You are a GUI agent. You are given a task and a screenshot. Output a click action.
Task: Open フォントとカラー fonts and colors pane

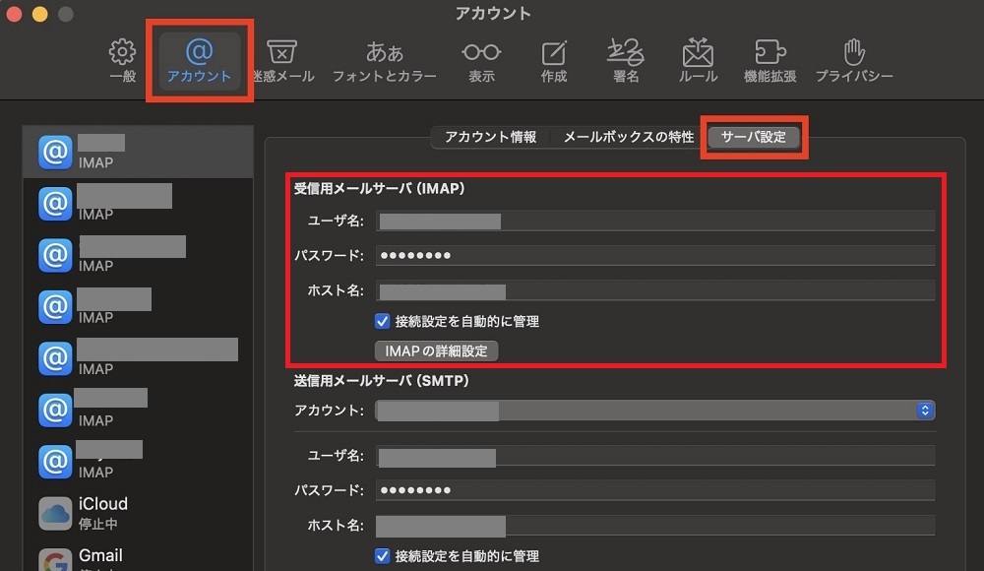tap(384, 59)
